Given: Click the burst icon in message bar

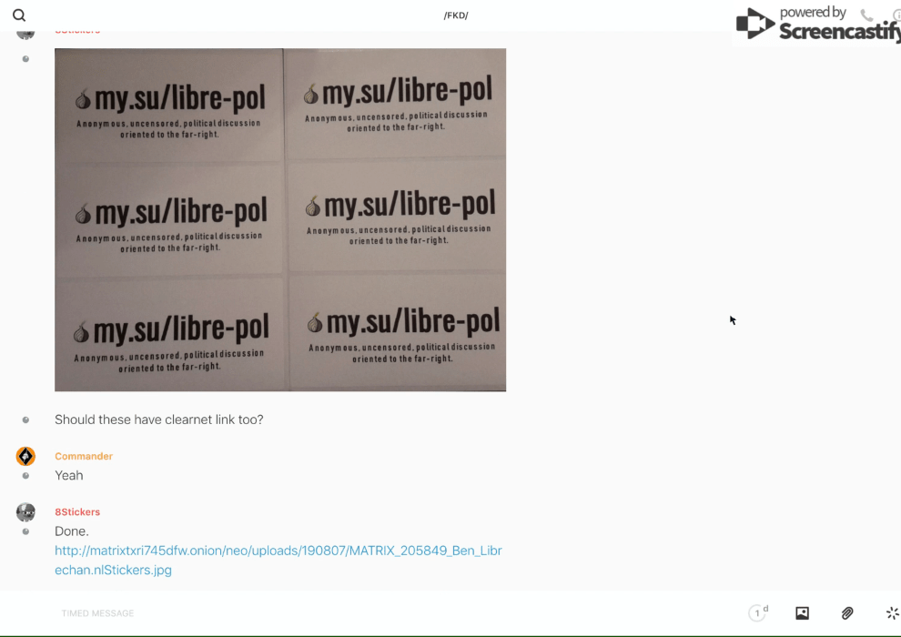Looking at the screenshot, I should [892, 613].
